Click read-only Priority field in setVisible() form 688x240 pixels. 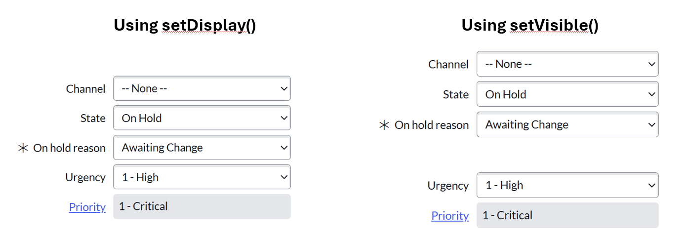(567, 215)
